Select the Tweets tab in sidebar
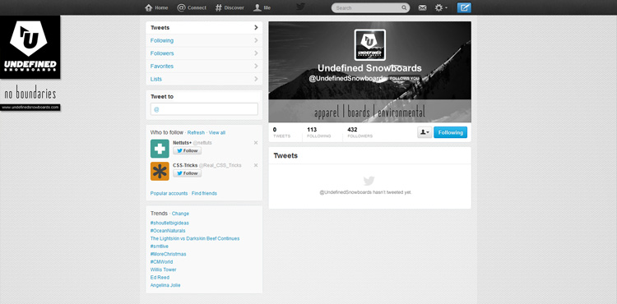 coord(204,28)
